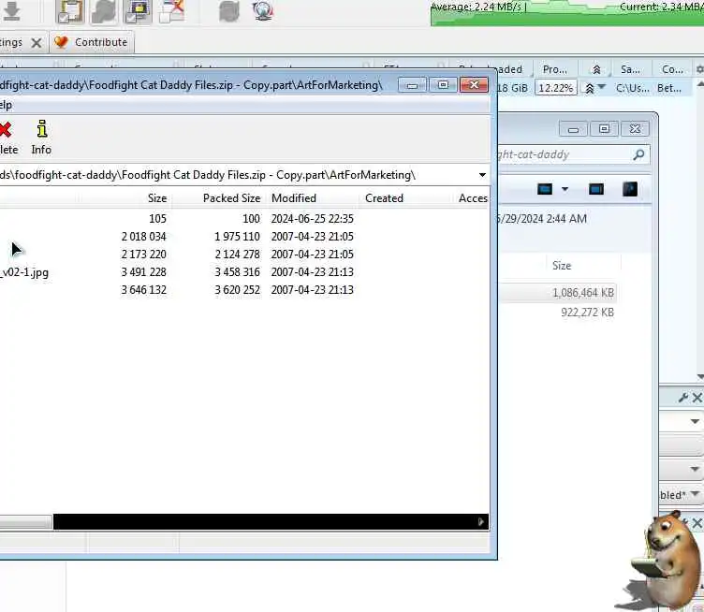Click the wrench icon in right side panel
Screen dimensions: 704x612
(683, 398)
